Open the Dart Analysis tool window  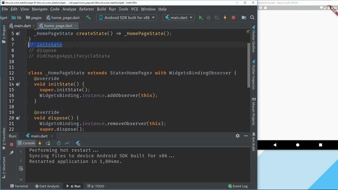(x=47, y=186)
